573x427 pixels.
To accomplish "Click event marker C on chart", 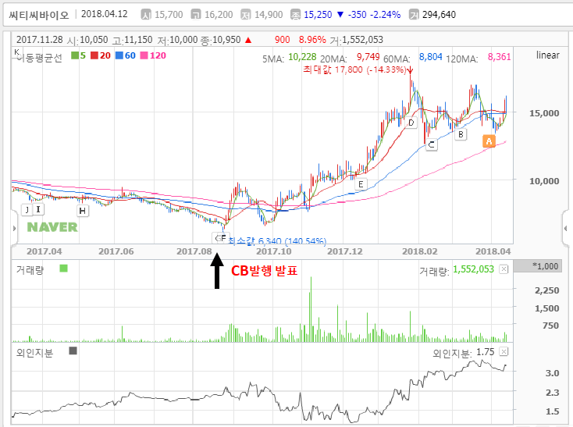I will click(432, 144).
